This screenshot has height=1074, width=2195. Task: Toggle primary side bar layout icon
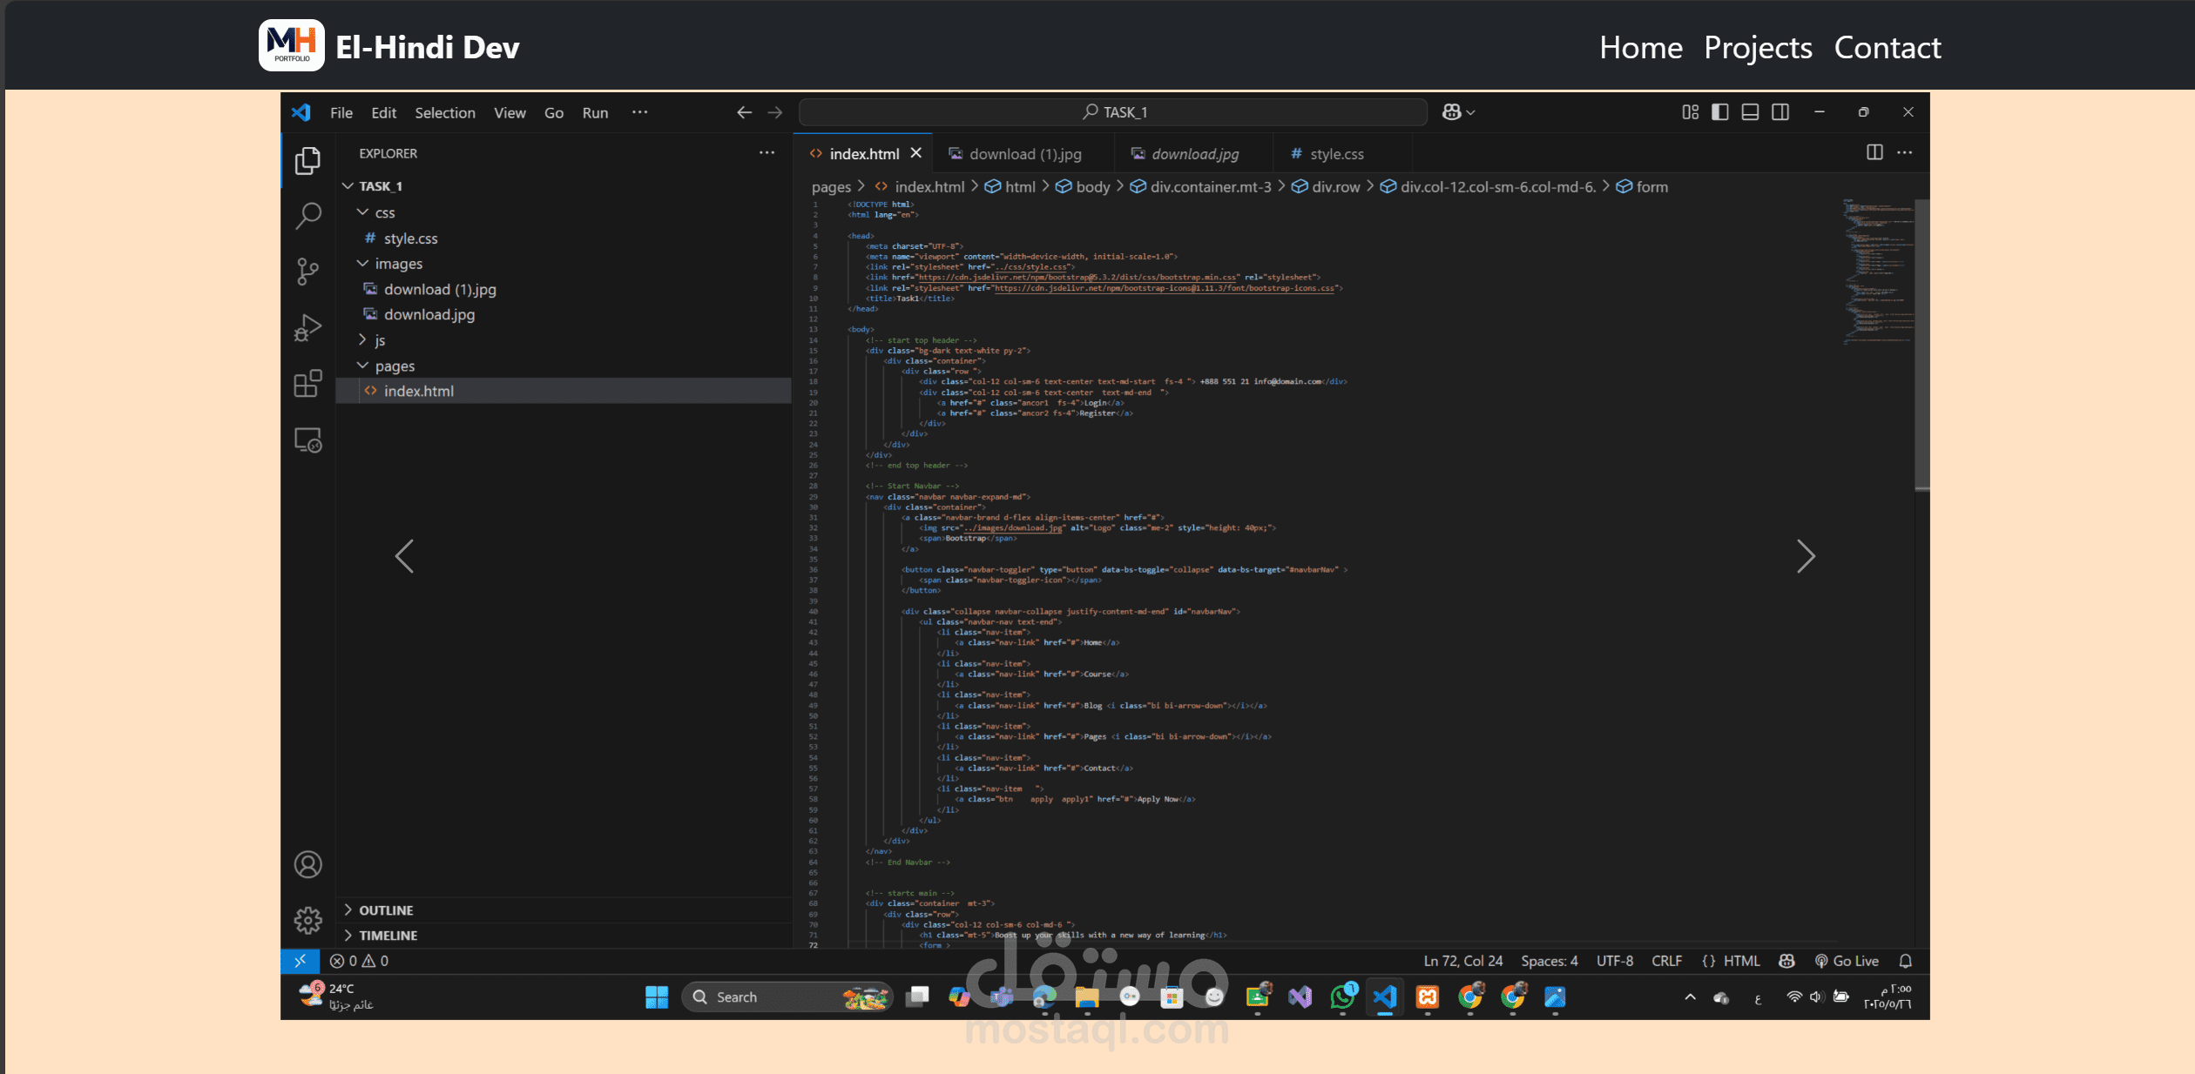pos(1719,112)
